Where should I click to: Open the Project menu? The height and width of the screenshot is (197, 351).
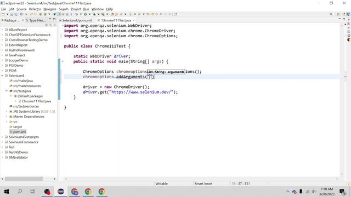(x=76, y=9)
